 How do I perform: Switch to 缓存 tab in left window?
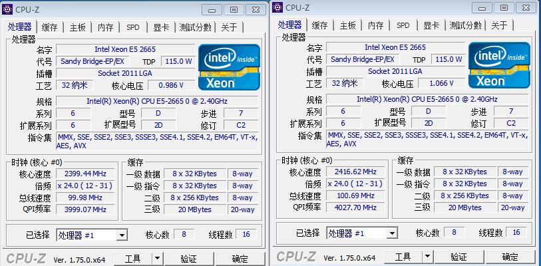[49, 27]
